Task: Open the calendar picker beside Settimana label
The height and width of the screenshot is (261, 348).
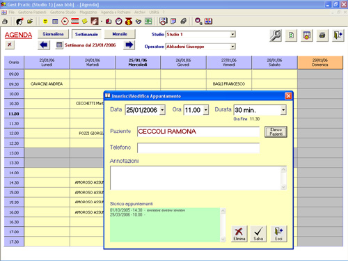Action: [59, 45]
